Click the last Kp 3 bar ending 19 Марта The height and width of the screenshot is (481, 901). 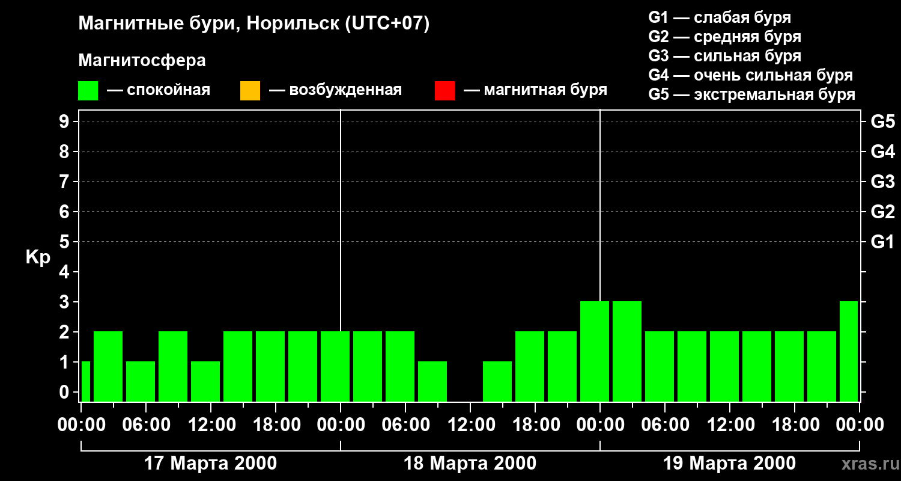click(849, 351)
